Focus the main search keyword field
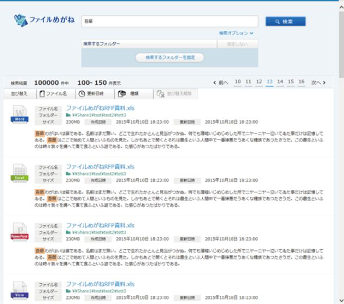This screenshot has width=344, height=304. [x=170, y=21]
